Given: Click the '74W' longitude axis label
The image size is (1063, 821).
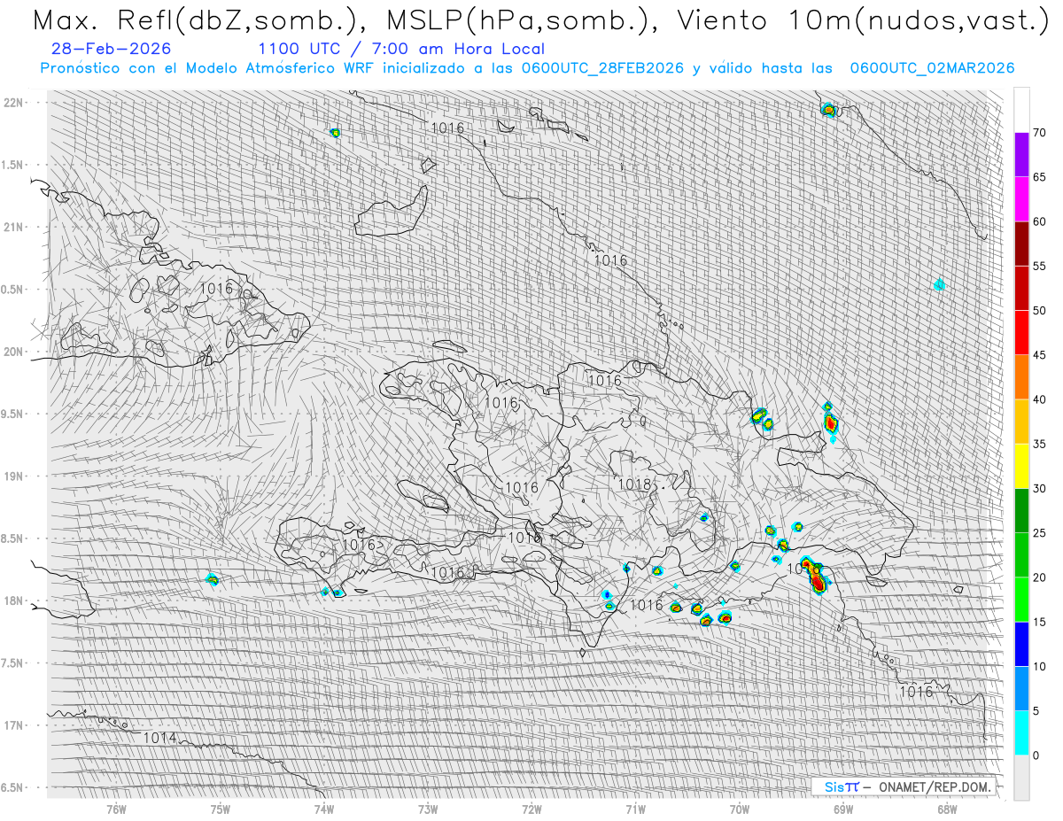Looking at the screenshot, I should [323, 809].
